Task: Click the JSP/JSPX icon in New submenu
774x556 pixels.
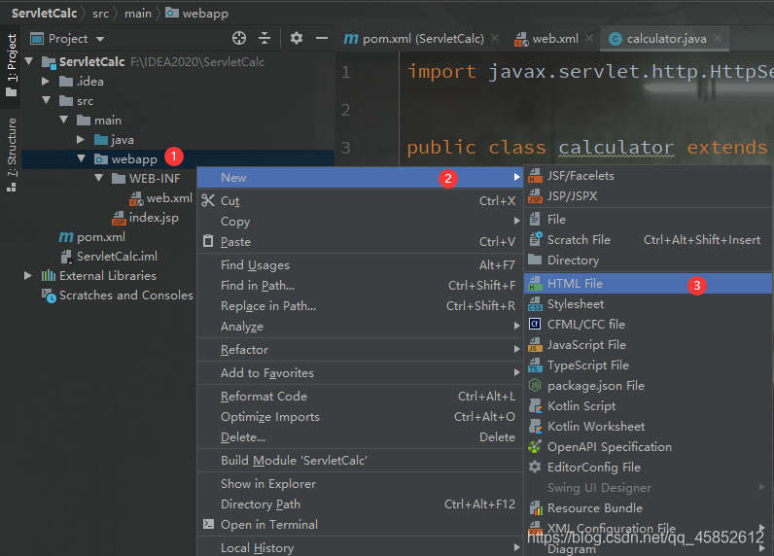Action: pos(535,196)
